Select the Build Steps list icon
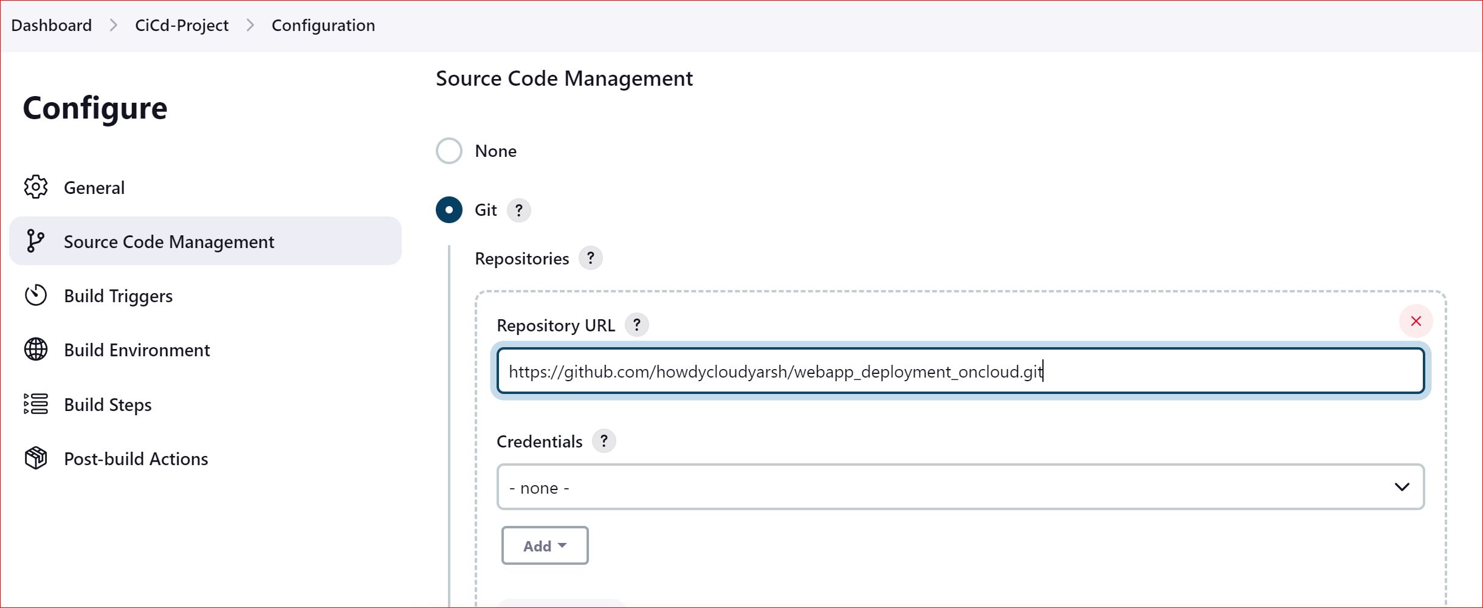The height and width of the screenshot is (608, 1483). click(35, 404)
